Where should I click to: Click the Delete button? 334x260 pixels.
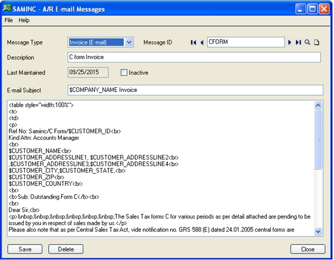tap(66, 249)
